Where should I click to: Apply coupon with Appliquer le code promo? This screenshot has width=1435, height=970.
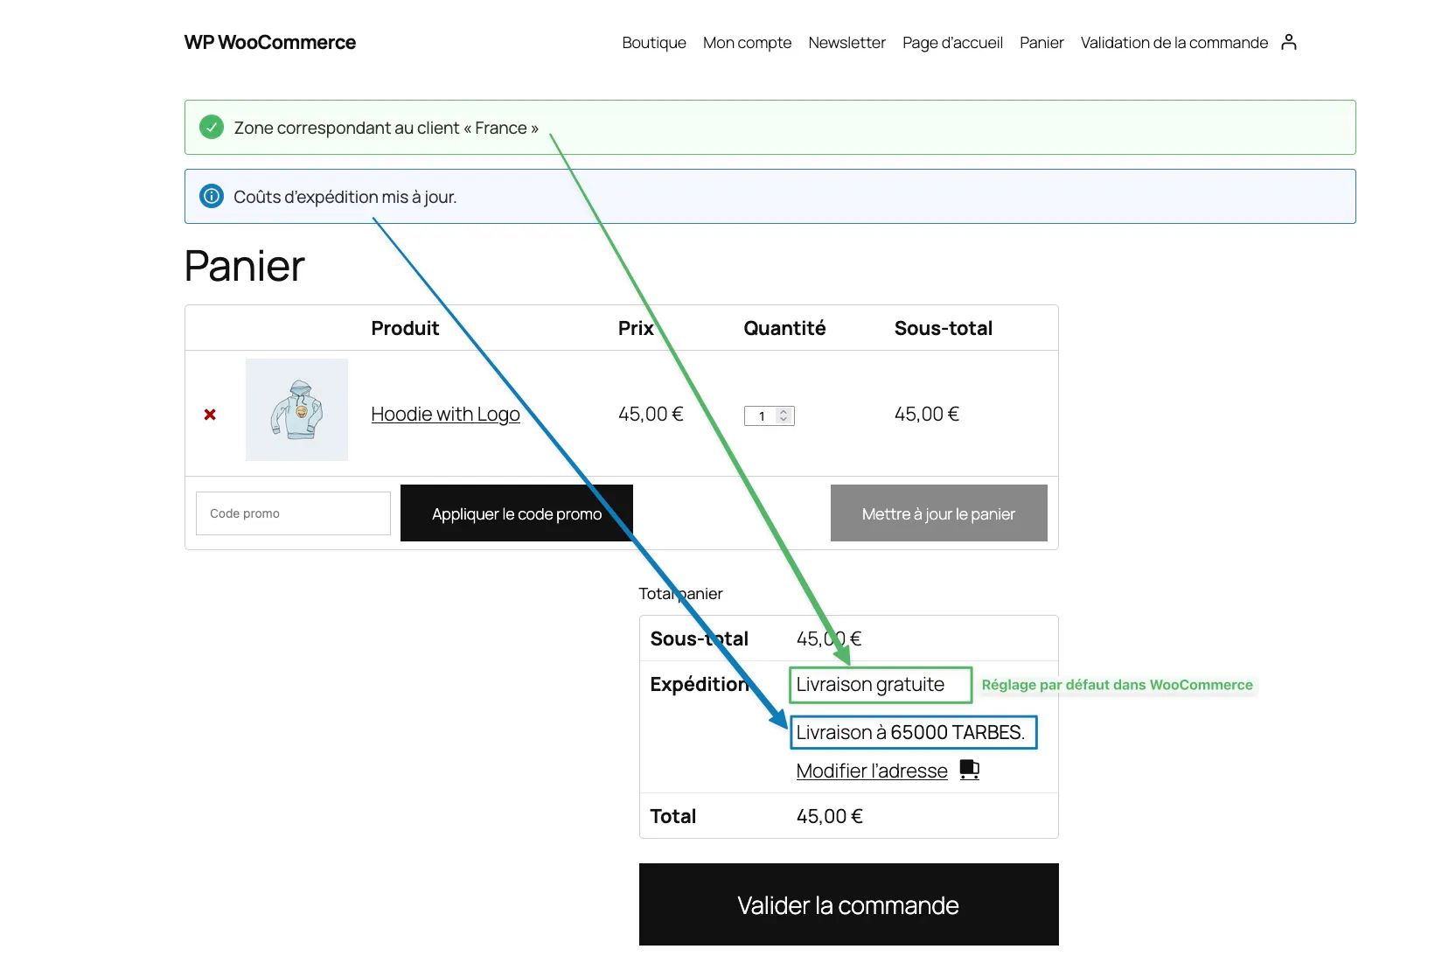[x=517, y=513]
